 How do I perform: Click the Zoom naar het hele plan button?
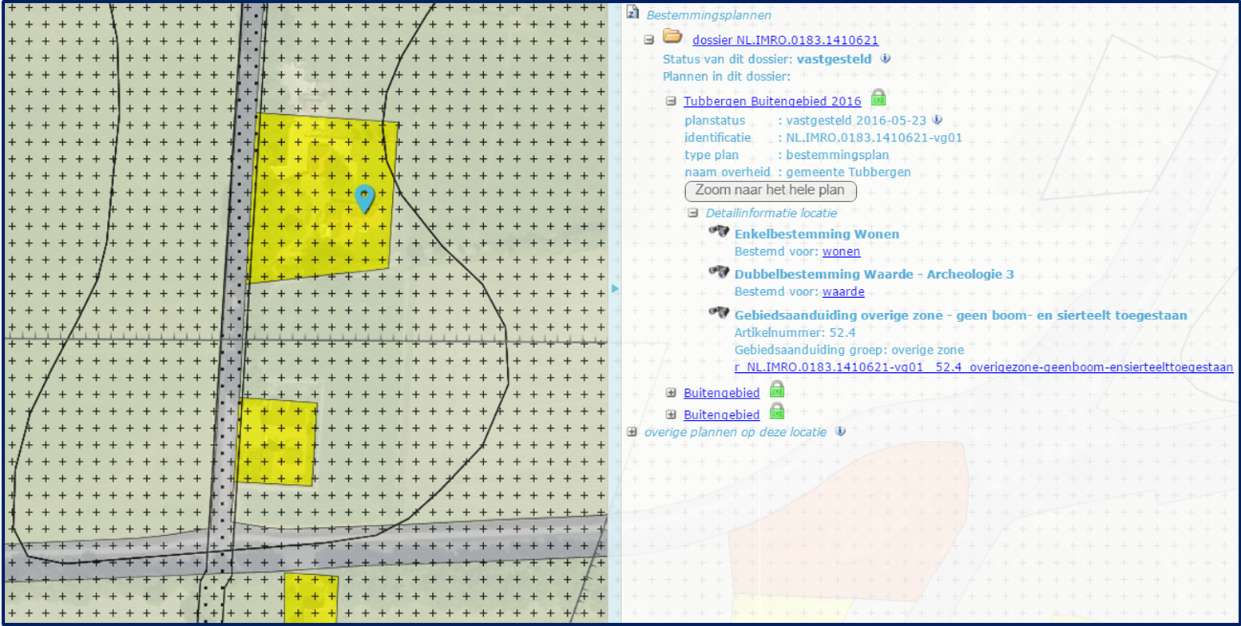(x=771, y=191)
